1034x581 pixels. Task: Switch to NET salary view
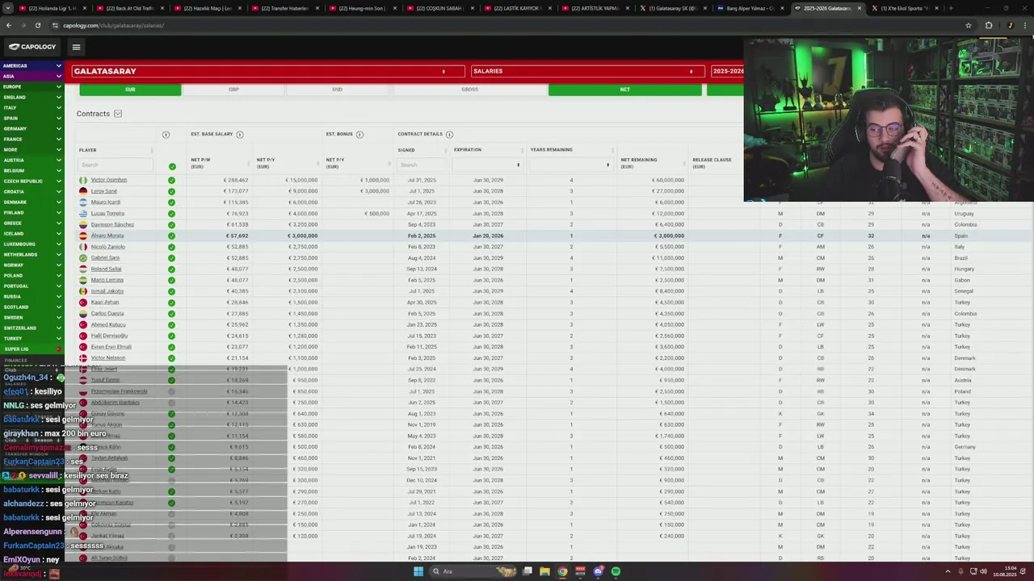624,90
